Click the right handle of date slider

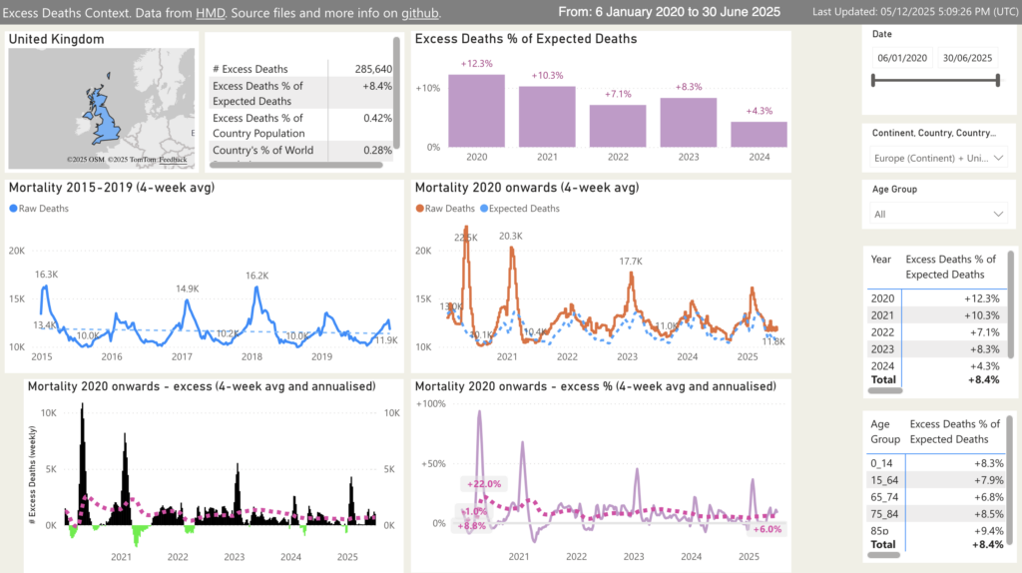997,82
